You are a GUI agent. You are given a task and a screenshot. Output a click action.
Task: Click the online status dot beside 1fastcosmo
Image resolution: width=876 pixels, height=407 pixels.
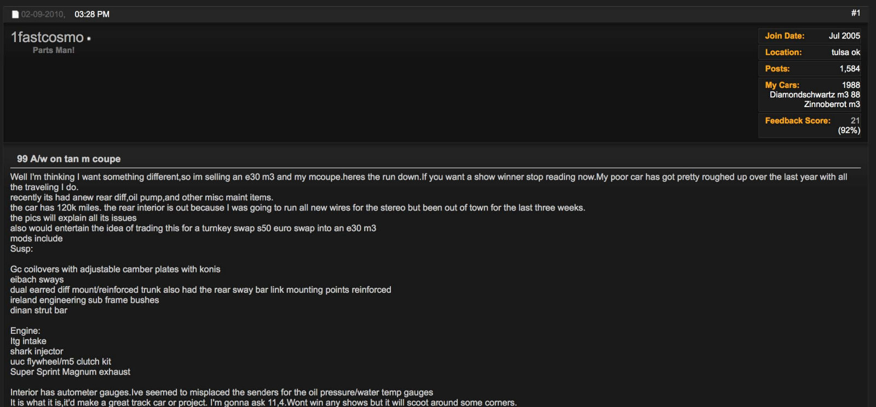(x=89, y=39)
